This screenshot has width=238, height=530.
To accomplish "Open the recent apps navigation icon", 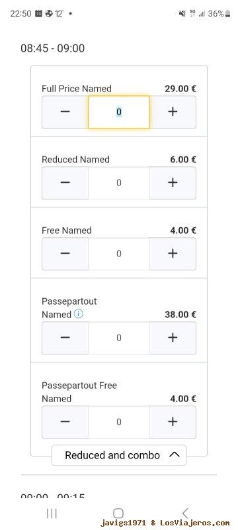I will [52, 513].
